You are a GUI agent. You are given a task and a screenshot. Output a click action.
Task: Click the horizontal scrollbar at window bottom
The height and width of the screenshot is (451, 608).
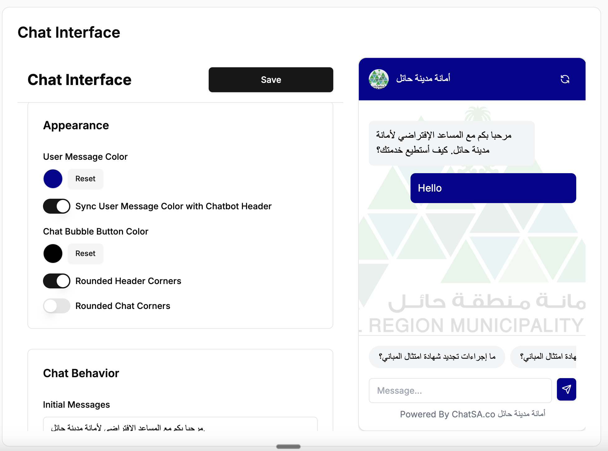click(288, 447)
